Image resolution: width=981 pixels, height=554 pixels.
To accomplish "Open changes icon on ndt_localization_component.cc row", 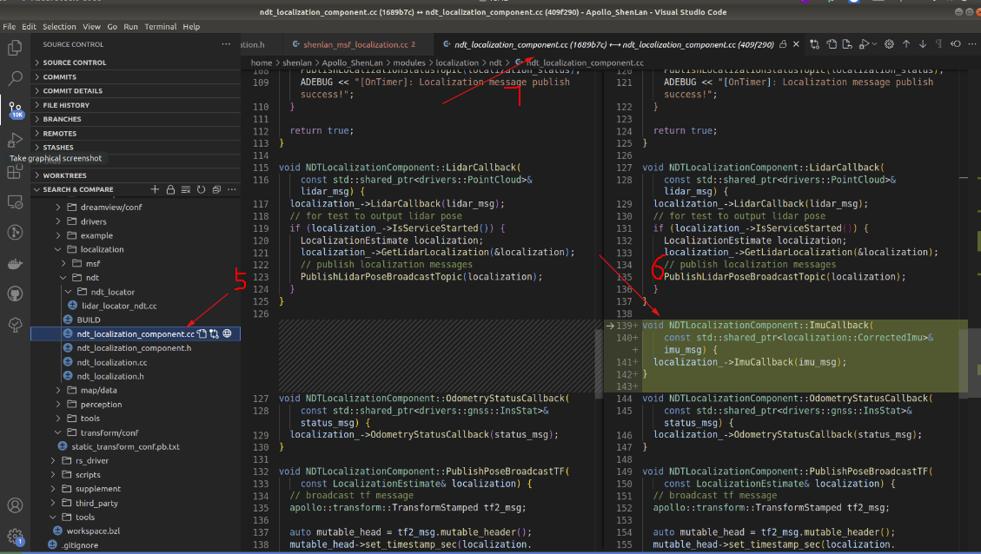I will (x=214, y=334).
